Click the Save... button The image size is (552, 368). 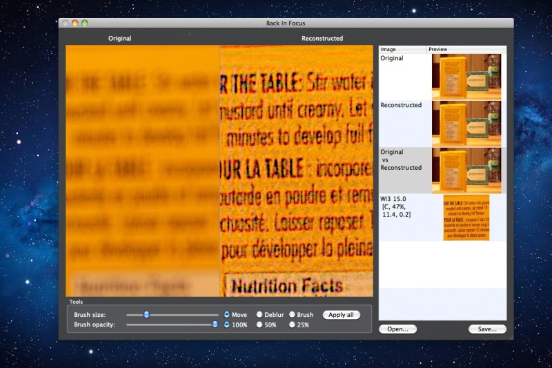487,329
